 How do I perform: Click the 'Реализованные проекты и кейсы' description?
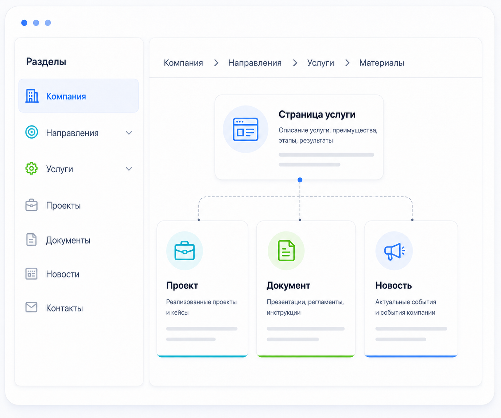coord(201,307)
